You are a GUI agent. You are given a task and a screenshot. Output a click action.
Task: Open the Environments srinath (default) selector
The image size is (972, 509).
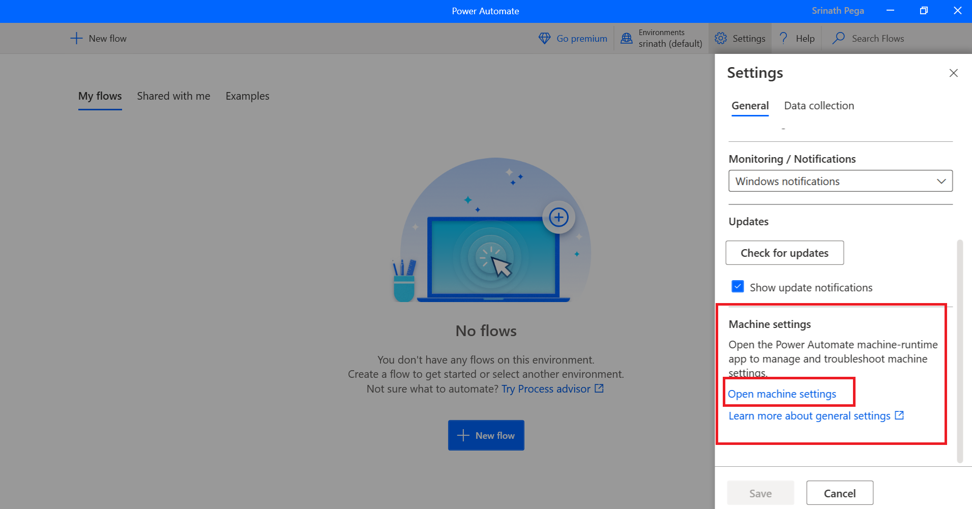tap(670, 39)
